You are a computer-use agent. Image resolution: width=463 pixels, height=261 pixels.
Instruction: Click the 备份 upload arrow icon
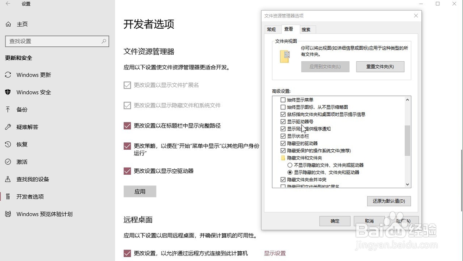pyautogui.click(x=8, y=110)
